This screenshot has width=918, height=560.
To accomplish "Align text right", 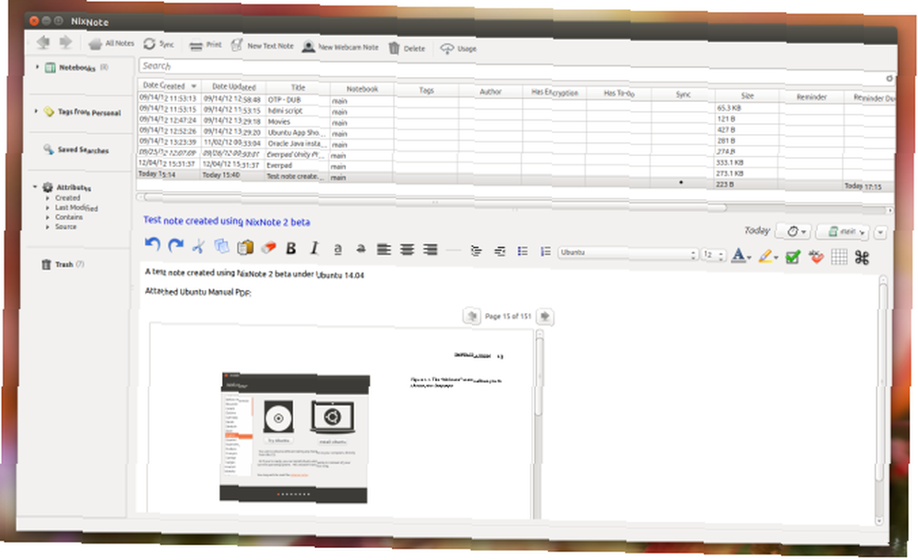I will [431, 250].
